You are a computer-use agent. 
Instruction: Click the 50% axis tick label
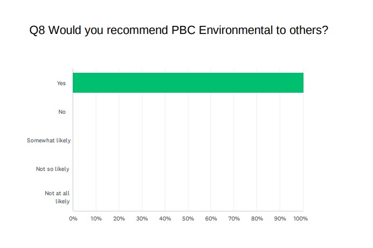(188, 219)
